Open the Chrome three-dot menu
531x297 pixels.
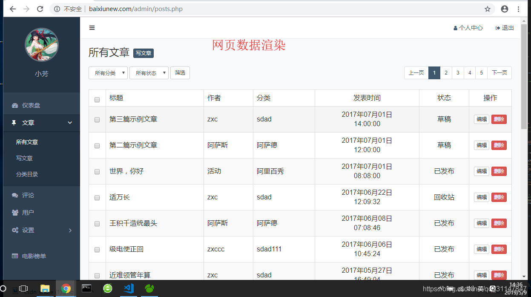pyautogui.click(x=519, y=9)
